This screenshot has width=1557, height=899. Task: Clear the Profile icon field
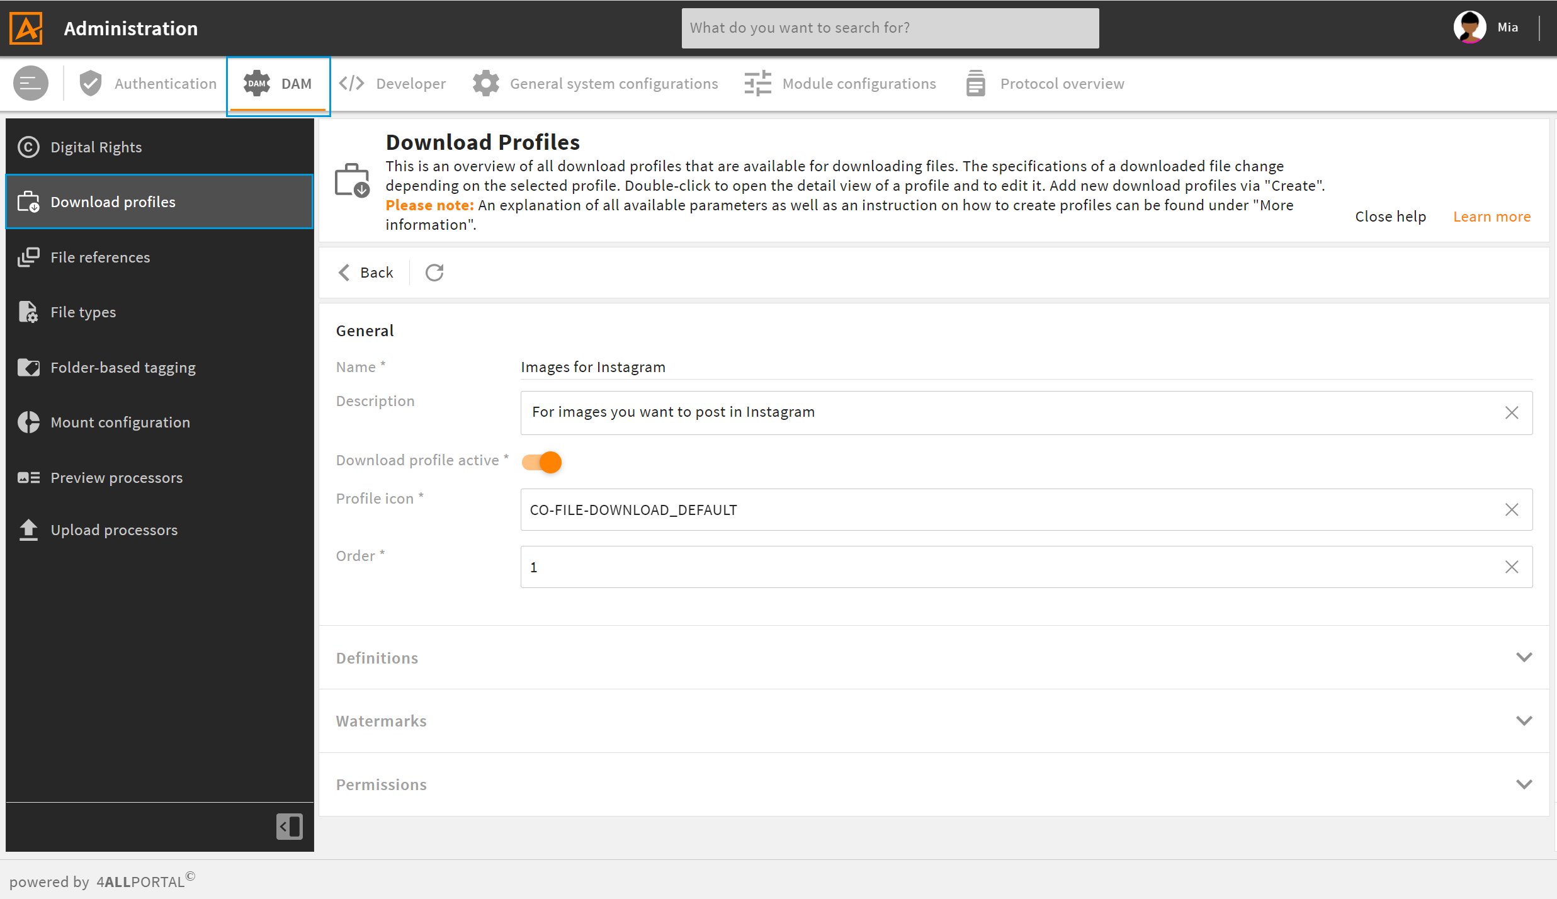[x=1512, y=509]
